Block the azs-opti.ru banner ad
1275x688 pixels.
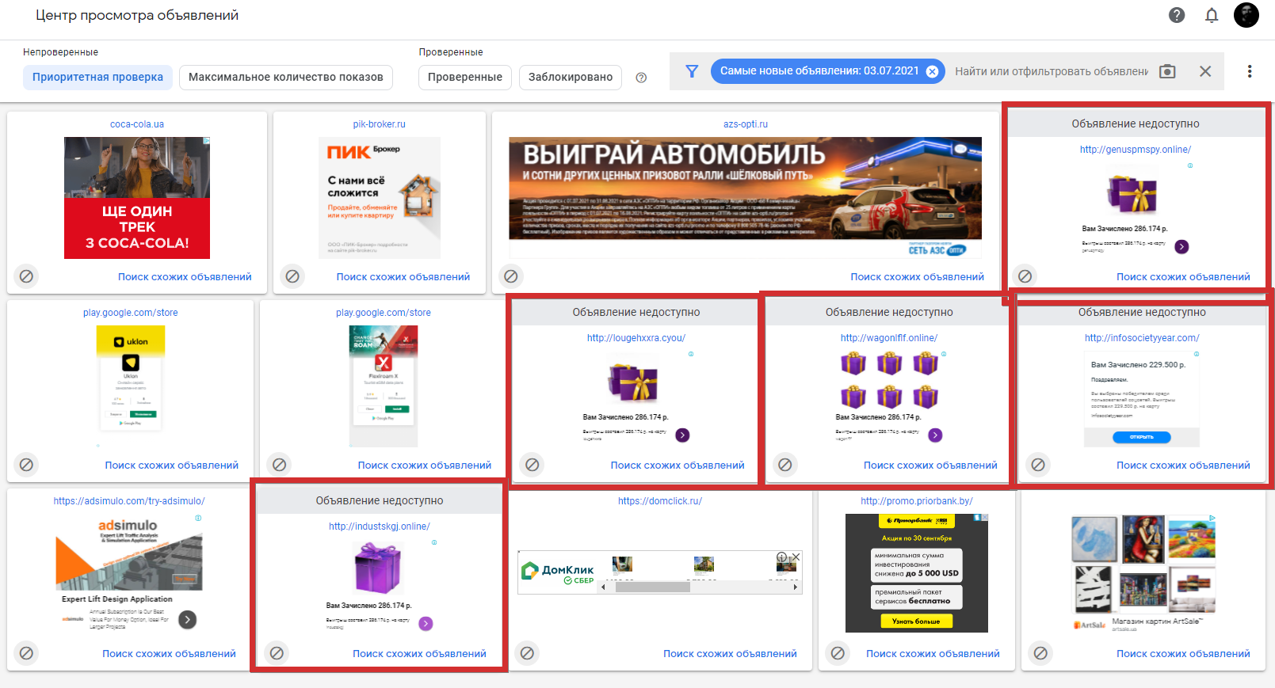511,276
